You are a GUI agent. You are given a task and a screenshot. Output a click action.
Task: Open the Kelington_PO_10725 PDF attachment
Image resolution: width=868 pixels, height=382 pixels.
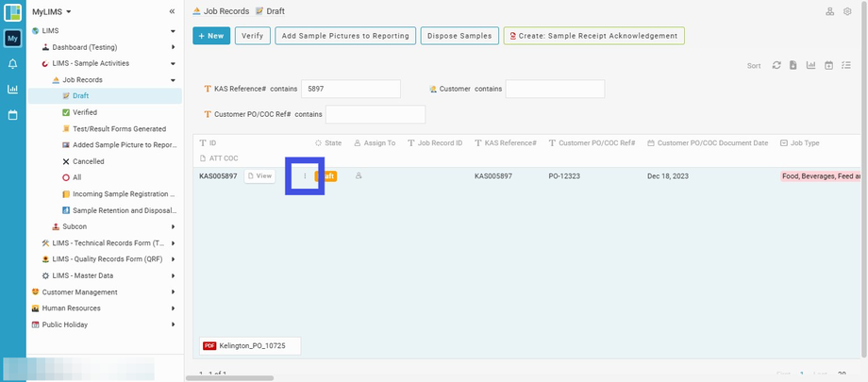[250, 345]
